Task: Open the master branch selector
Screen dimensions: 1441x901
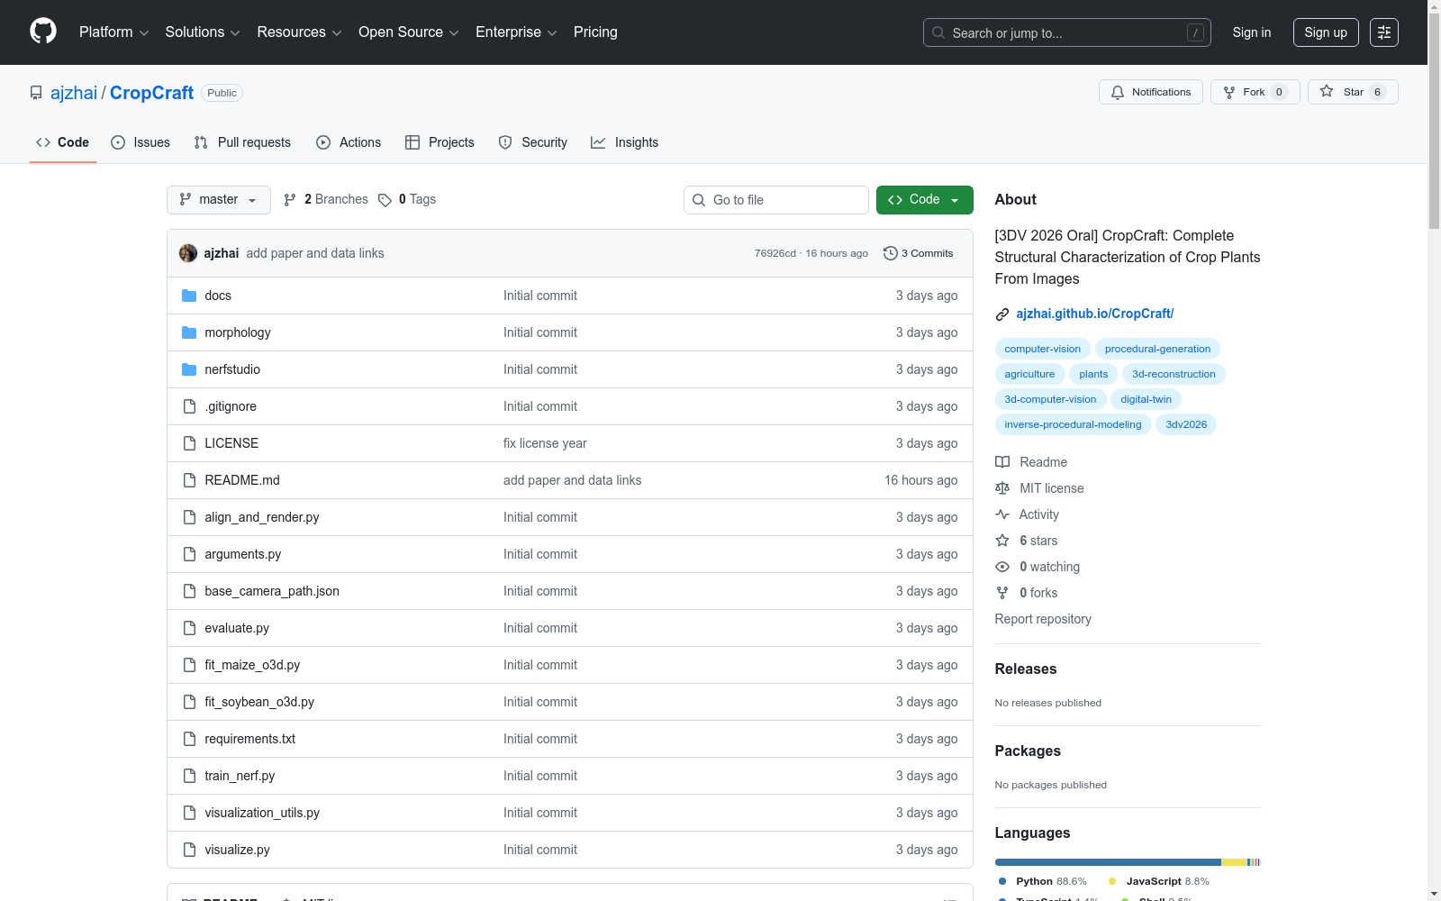Action: [x=219, y=200]
